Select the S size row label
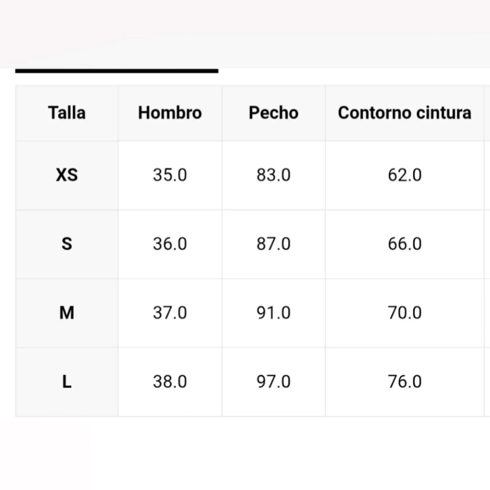The height and width of the screenshot is (490, 490). tap(67, 244)
